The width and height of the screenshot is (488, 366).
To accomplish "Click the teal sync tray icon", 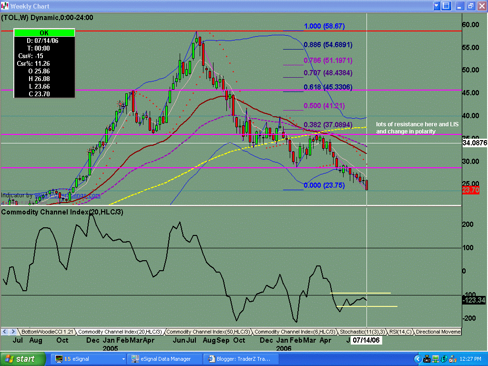I will [444, 359].
